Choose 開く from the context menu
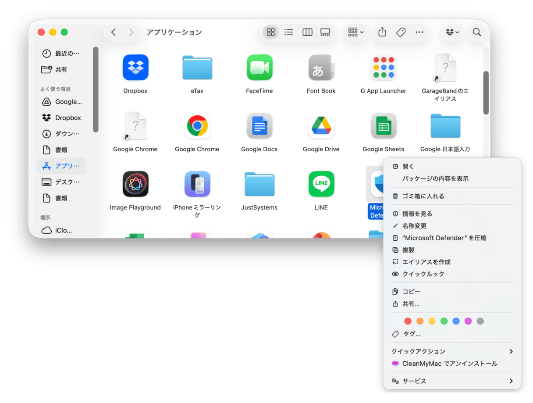The width and height of the screenshot is (533, 403). (x=452, y=167)
